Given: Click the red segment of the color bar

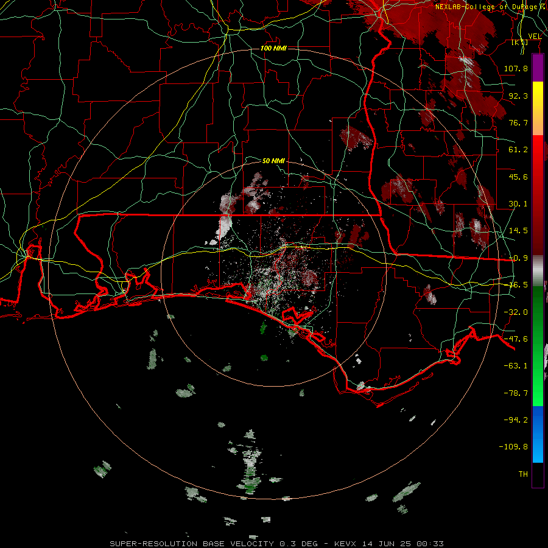Looking at the screenshot, I should pos(538,195).
